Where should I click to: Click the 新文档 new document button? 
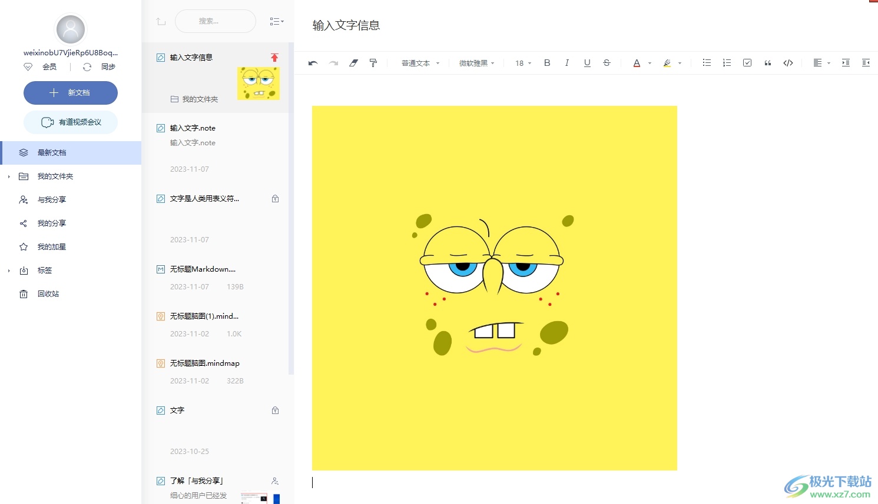pos(71,93)
